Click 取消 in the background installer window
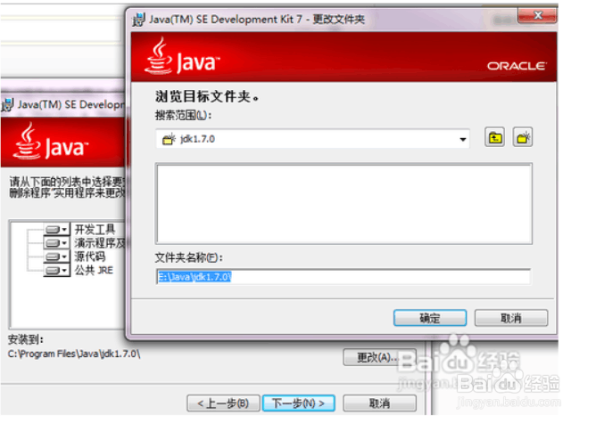This screenshot has height=423, width=596. pos(379,403)
